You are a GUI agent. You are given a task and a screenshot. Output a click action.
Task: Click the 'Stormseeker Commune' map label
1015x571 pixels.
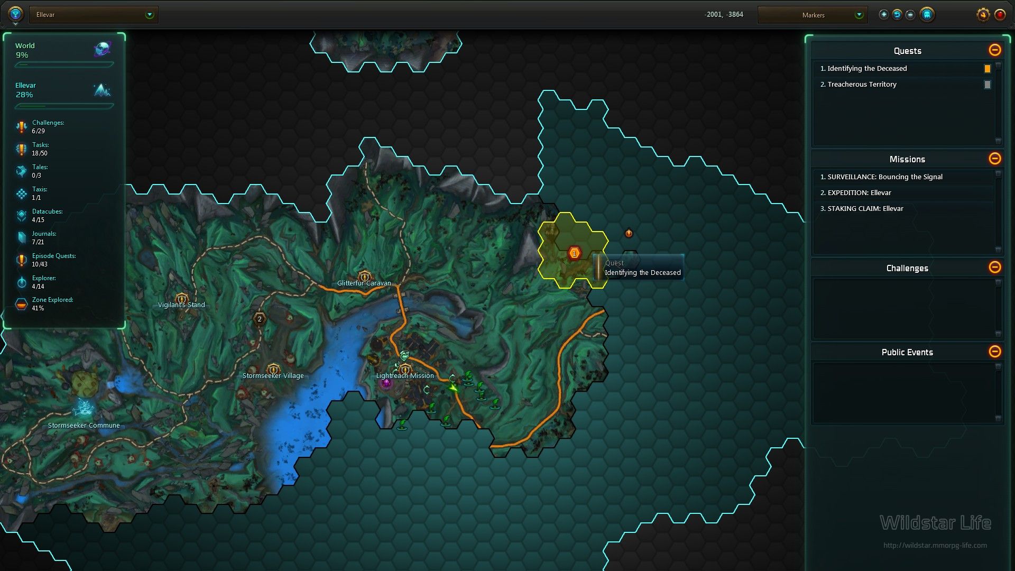[x=84, y=426]
